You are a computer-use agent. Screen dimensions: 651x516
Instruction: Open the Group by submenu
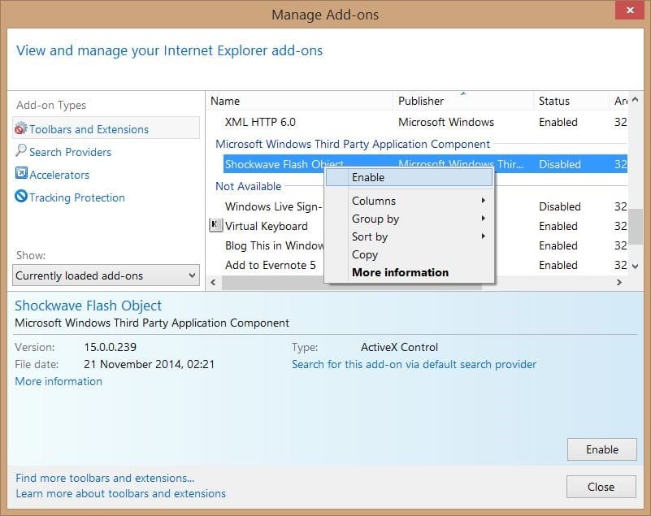pos(409,219)
